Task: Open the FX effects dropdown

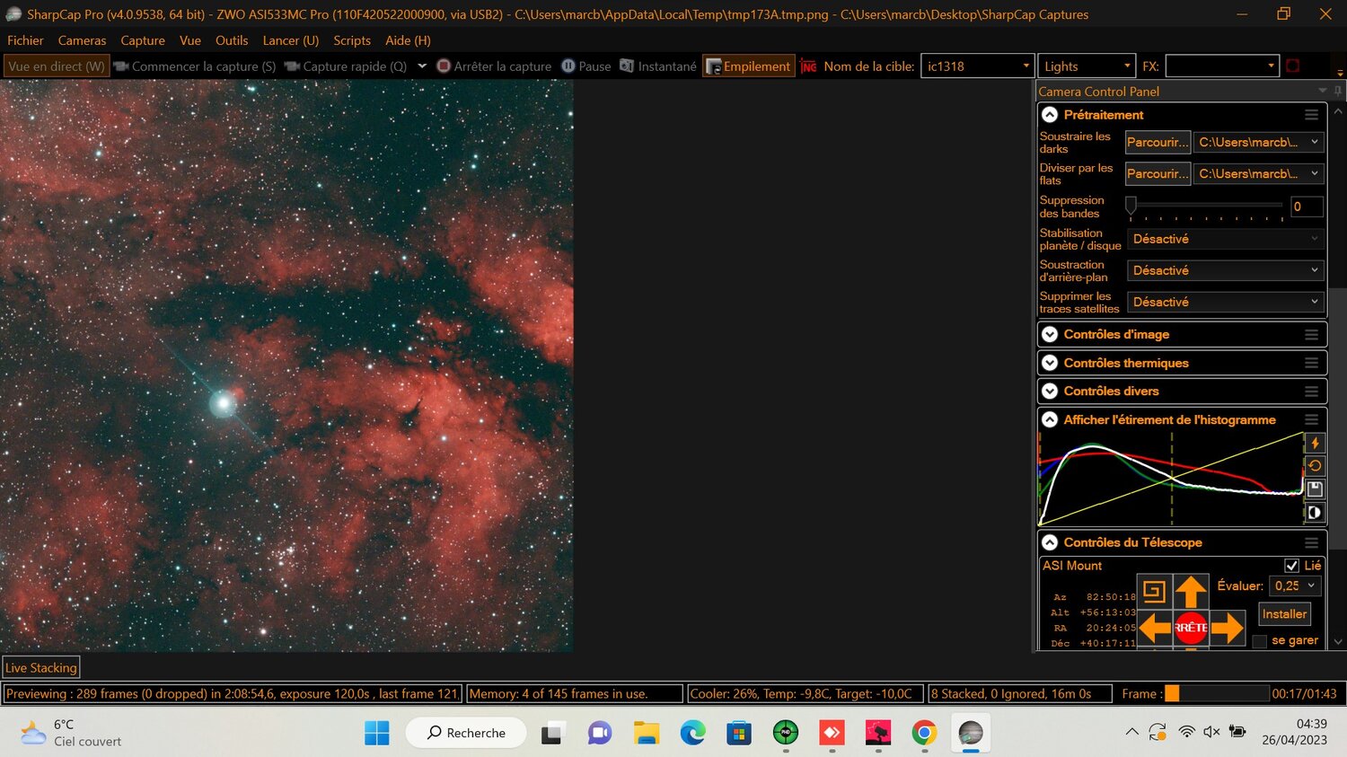Action: pyautogui.click(x=1221, y=66)
